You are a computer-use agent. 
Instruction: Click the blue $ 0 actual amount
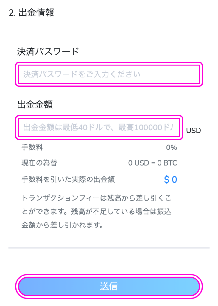pos(171,180)
